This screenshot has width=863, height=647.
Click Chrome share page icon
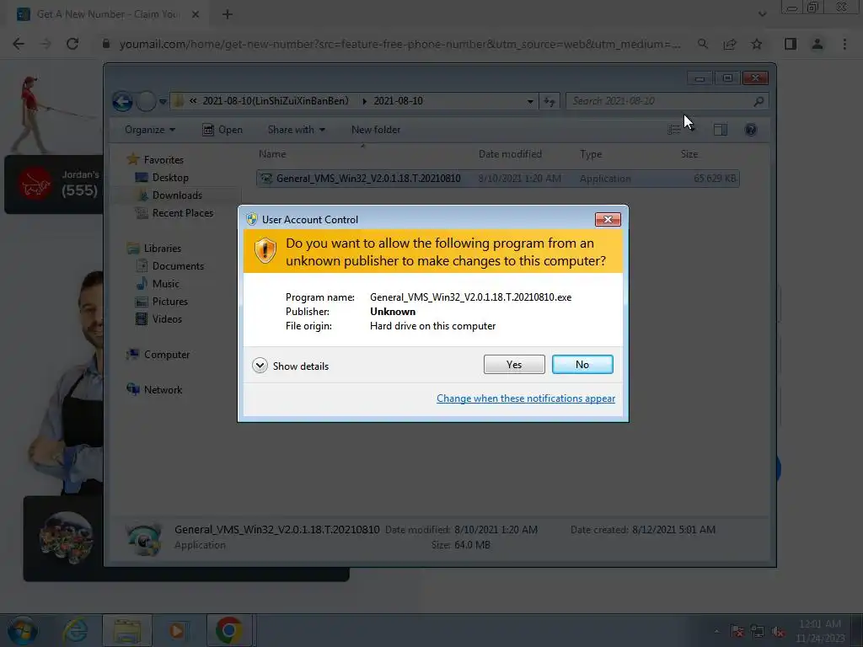(x=730, y=44)
